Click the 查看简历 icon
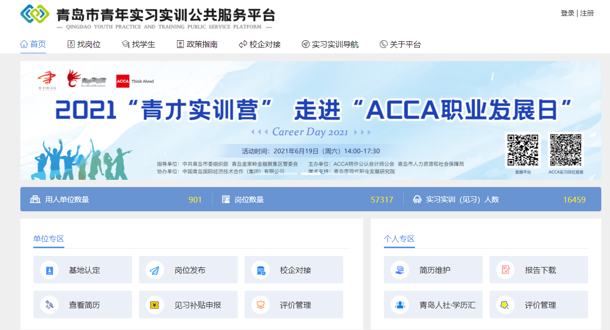Image resolution: width=610 pixels, height=330 pixels. click(49, 305)
